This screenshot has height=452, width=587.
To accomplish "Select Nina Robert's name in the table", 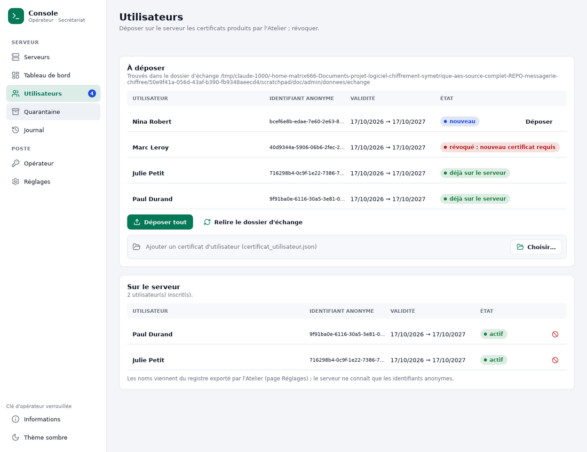I will pos(152,122).
